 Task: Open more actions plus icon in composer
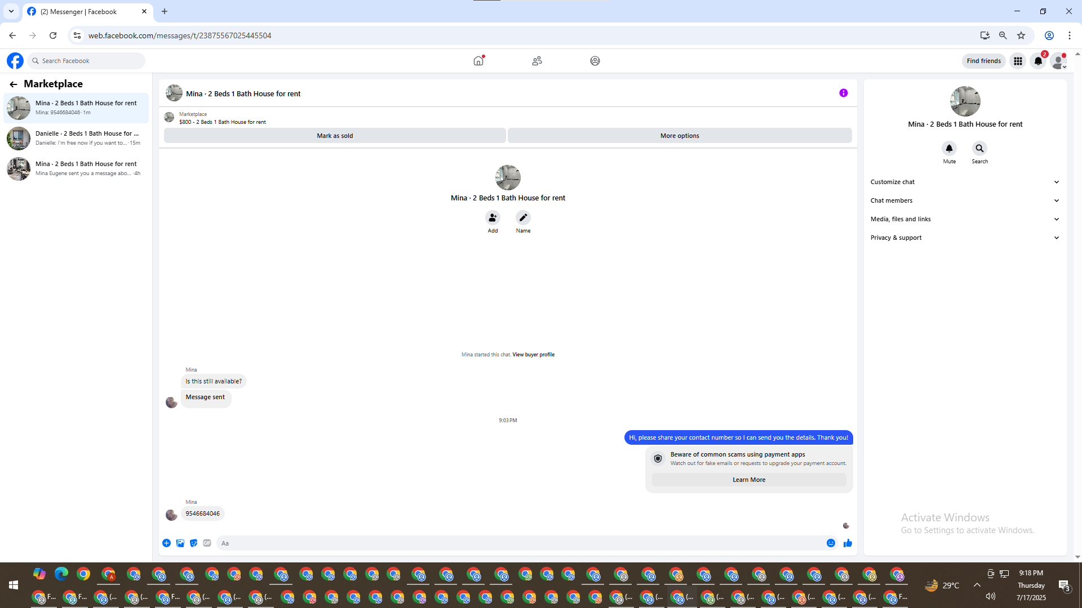[x=166, y=543]
